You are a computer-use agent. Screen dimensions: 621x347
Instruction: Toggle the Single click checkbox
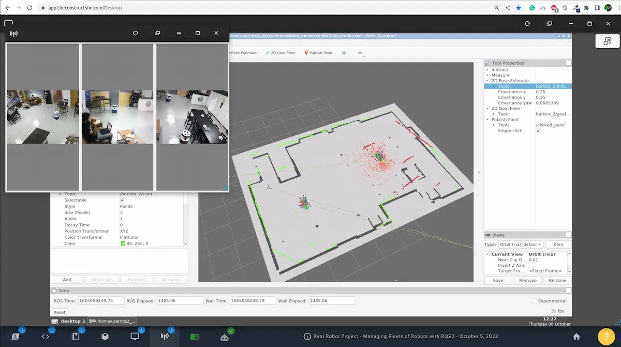coord(538,131)
